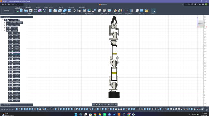Switch to the Mesh tab
This screenshot has height=116, width=209.
tap(38, 7)
